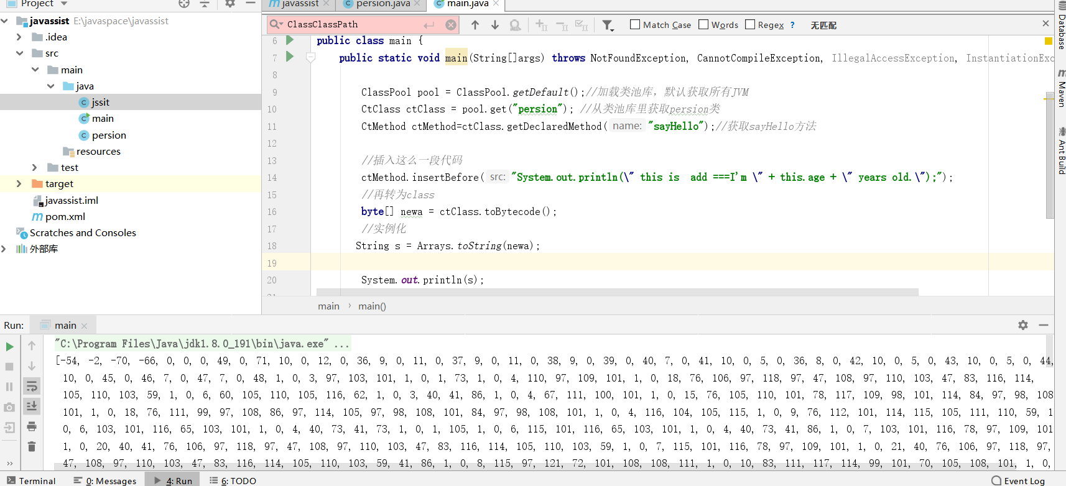Rerun the main program
The image size is (1066, 486).
pos(9,346)
